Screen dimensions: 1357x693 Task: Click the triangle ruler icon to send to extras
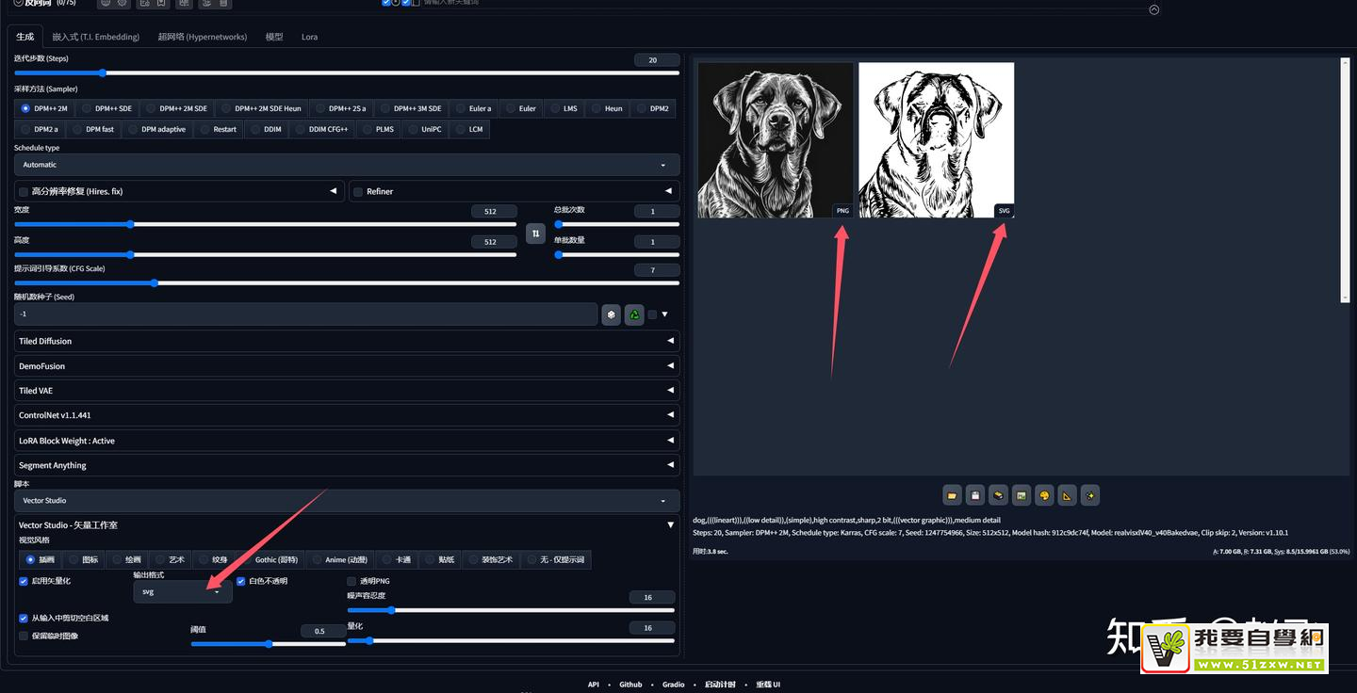(x=1067, y=495)
